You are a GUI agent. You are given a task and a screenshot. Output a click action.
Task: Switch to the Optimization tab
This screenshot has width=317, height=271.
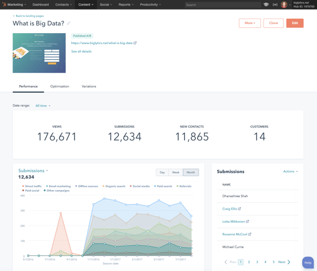click(x=60, y=86)
